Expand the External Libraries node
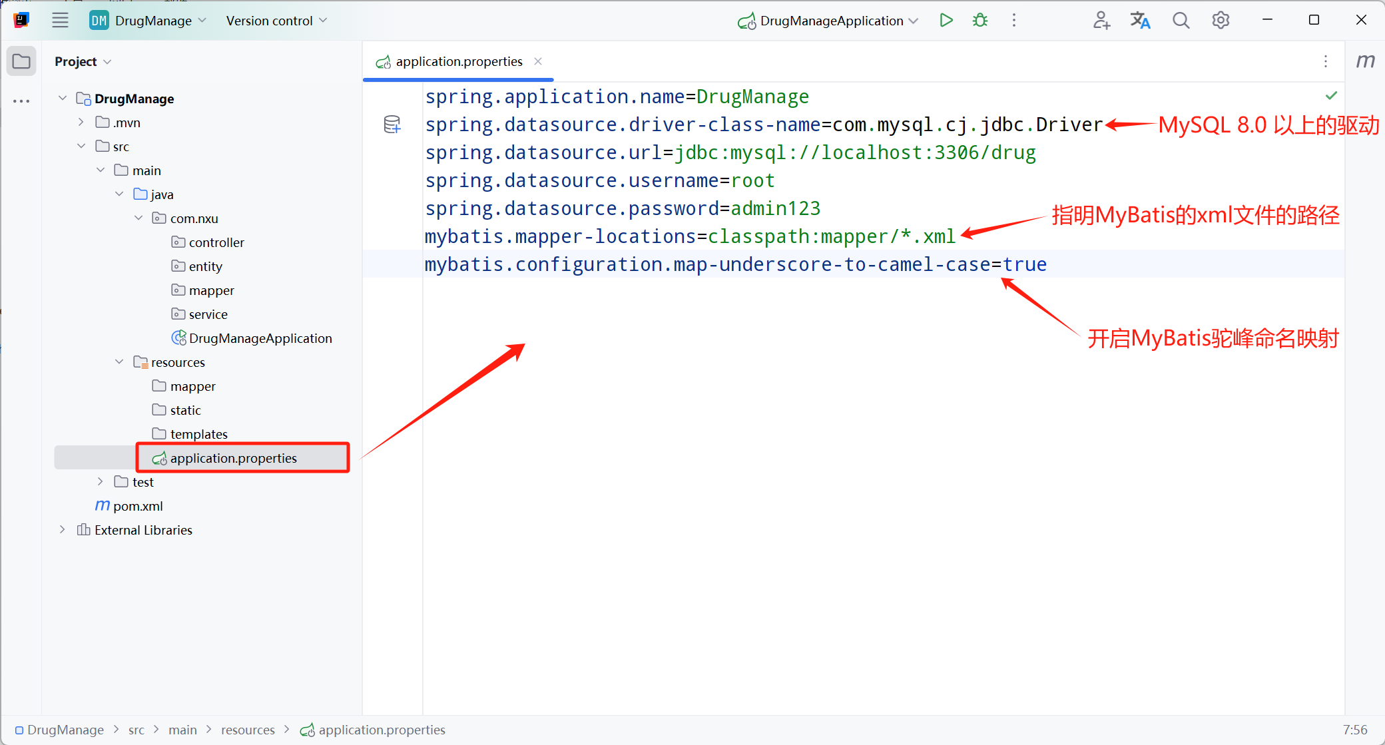The image size is (1385, 745). [62, 530]
